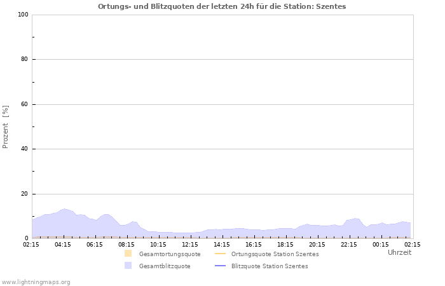
Task: Click the Prozent [%] y-axis label
Action: click(x=6, y=126)
